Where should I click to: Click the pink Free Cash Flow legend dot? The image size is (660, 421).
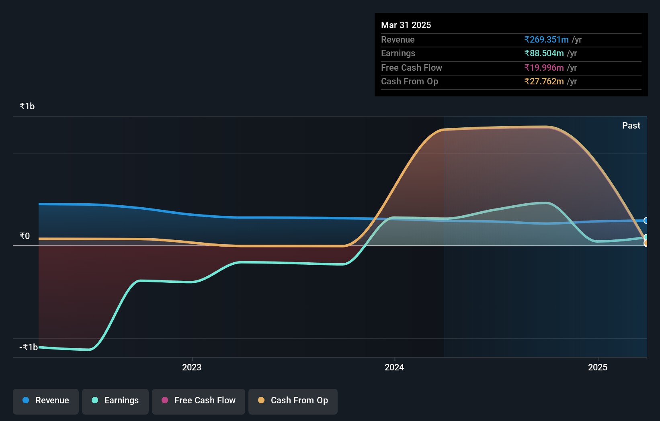pyautogui.click(x=165, y=400)
